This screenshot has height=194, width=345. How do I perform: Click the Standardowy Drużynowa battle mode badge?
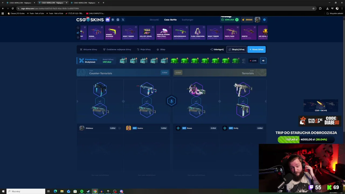click(x=88, y=61)
